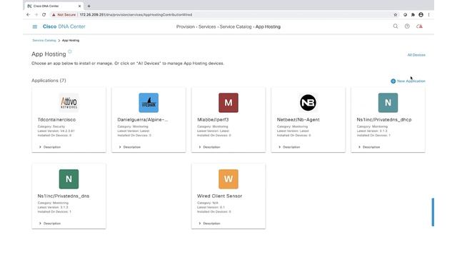Screen dimensions: 457x257
Task: Open the Danielguerra/Alpine app title
Action: tap(143, 120)
